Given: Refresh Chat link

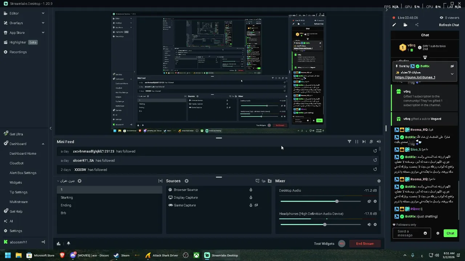Looking at the screenshot, I should tap(449, 25).
